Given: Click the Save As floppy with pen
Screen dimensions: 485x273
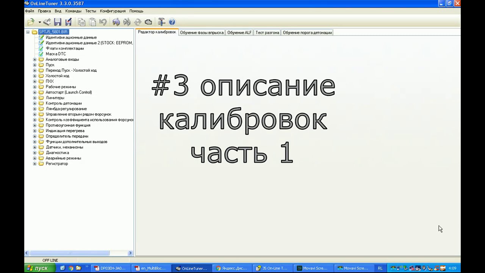Looking at the screenshot, I should pos(68,22).
